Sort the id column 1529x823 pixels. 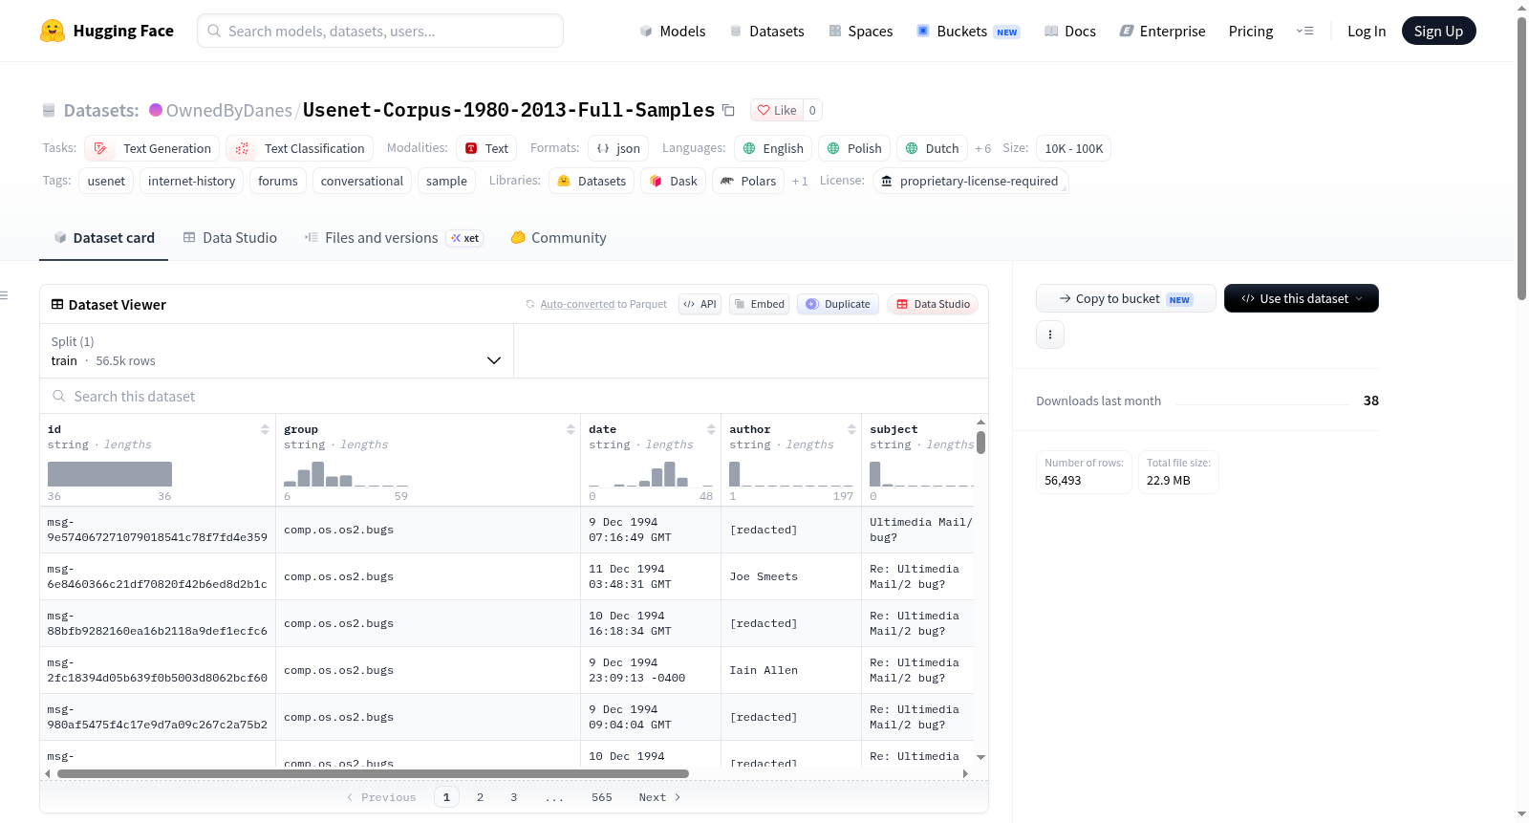265,429
